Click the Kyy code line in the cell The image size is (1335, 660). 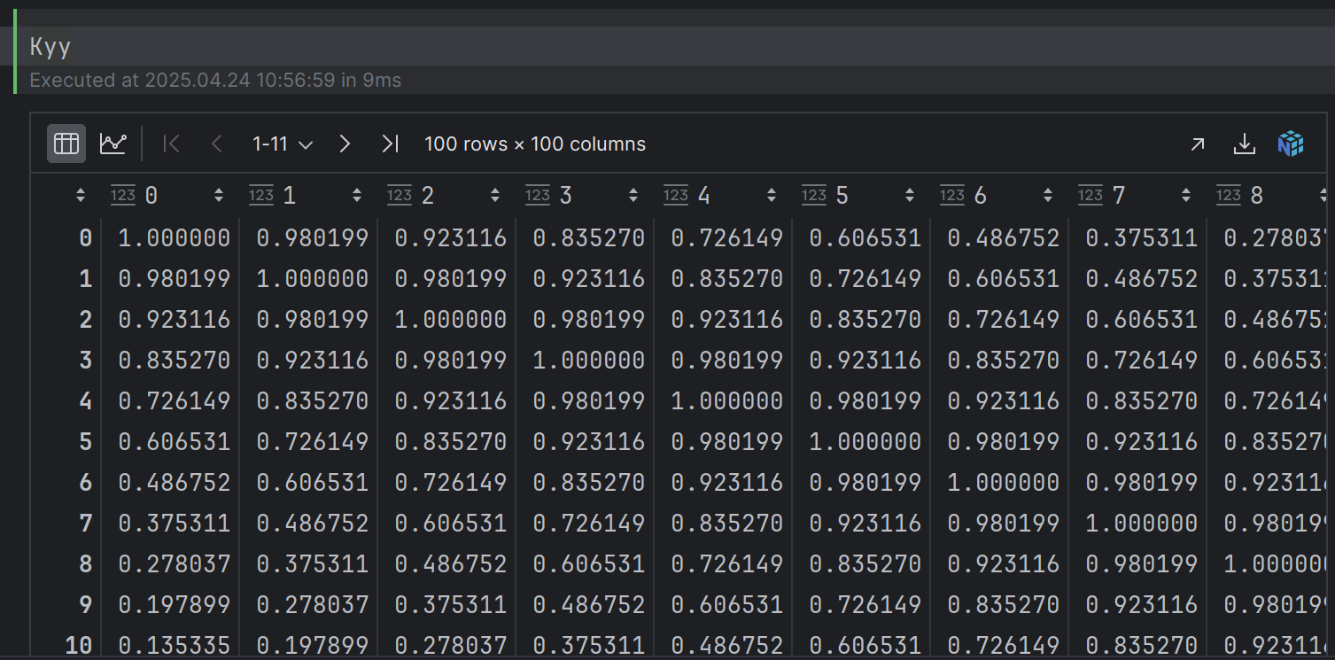click(50, 46)
